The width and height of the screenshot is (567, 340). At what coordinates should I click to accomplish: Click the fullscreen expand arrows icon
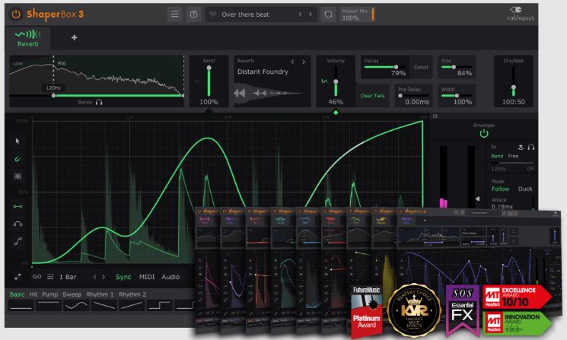[18, 277]
